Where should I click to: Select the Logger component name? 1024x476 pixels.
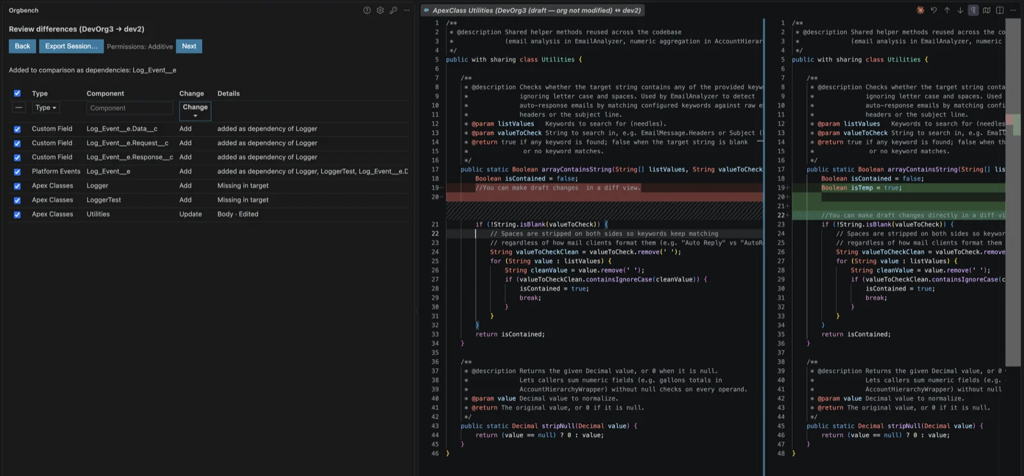click(97, 186)
